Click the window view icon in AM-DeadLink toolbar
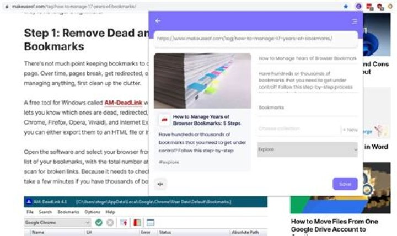Viewport: 397px width, 236px height. point(151,223)
